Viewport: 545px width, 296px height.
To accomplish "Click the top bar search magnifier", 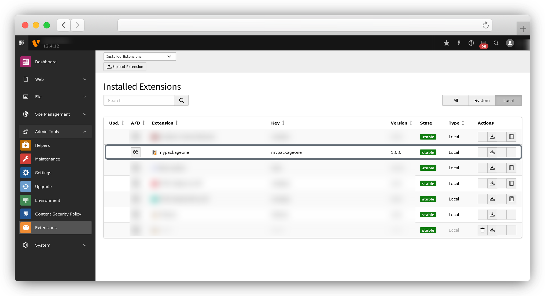I will click(496, 43).
